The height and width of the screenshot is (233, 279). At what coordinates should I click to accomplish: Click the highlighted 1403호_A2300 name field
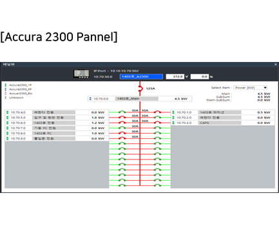tap(141, 77)
